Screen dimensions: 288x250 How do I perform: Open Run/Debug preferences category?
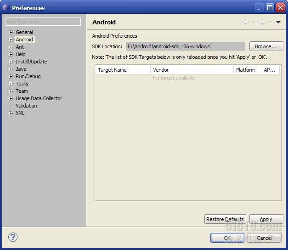(28, 76)
